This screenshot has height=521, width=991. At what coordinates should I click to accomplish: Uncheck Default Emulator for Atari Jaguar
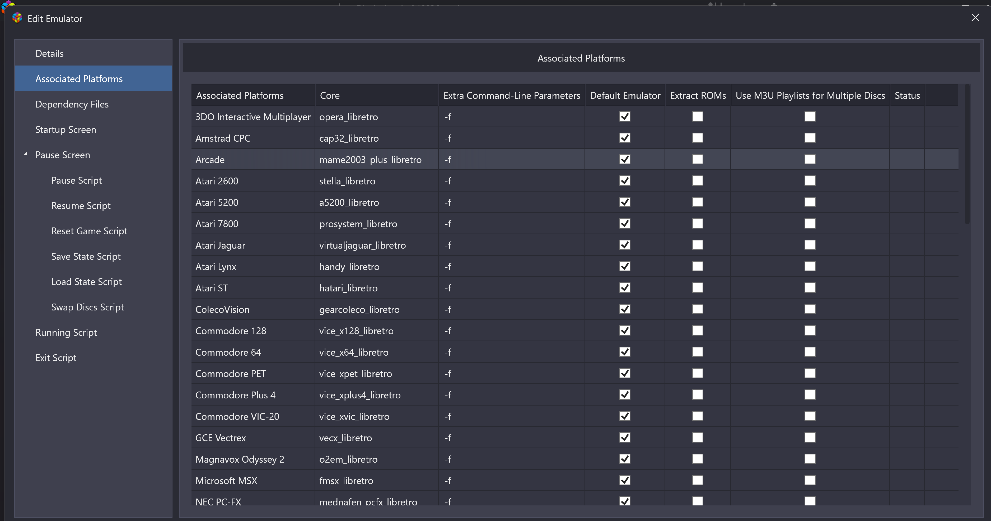click(625, 245)
